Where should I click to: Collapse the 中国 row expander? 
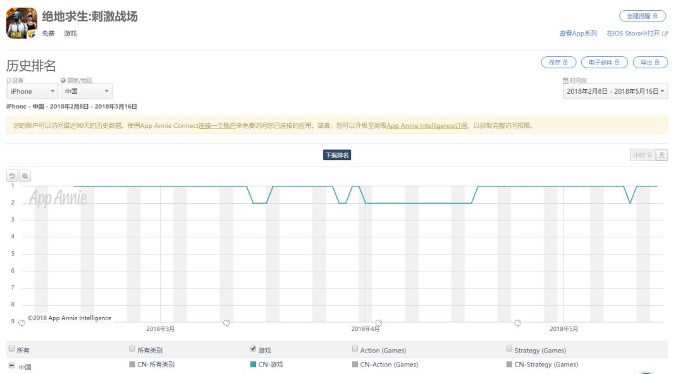(x=12, y=366)
